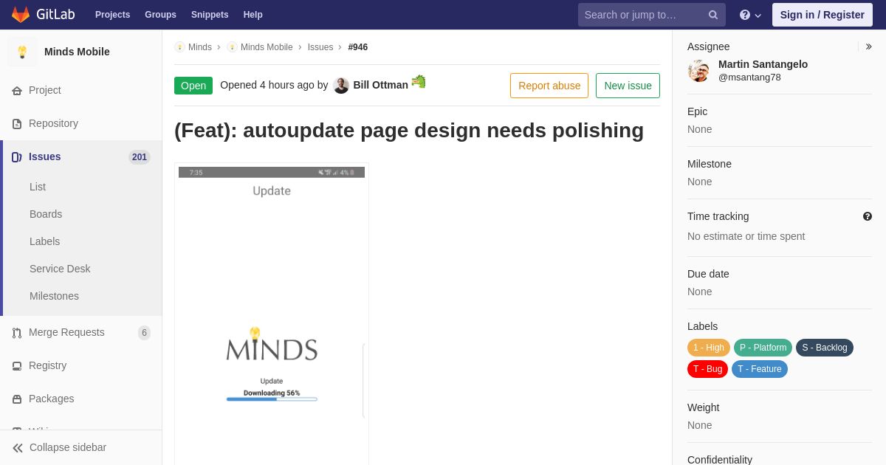The width and height of the screenshot is (886, 465).
Task: Open the Help question-mark dropdown
Action: coord(750,15)
